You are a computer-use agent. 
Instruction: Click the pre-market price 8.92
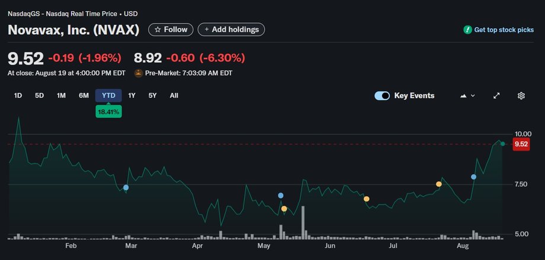[x=148, y=58]
